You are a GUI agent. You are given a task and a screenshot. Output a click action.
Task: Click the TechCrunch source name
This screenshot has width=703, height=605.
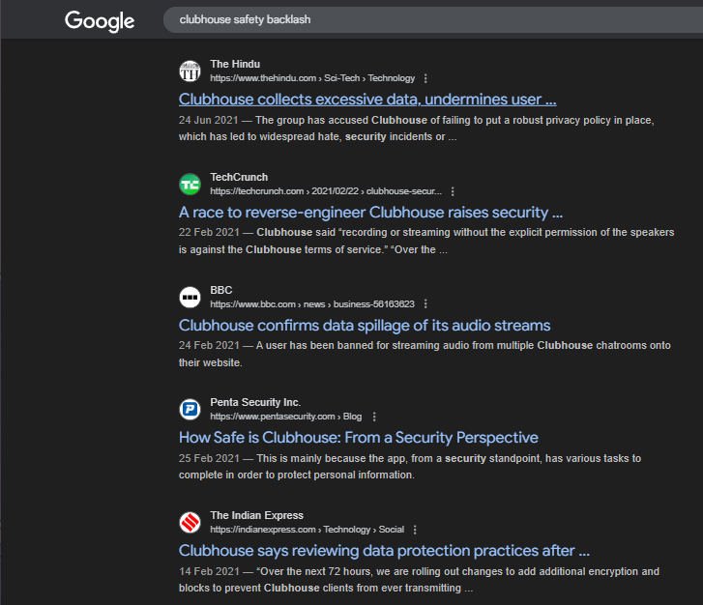coord(239,177)
